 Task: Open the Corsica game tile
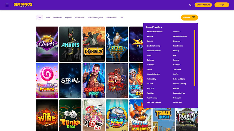tap(94, 44)
